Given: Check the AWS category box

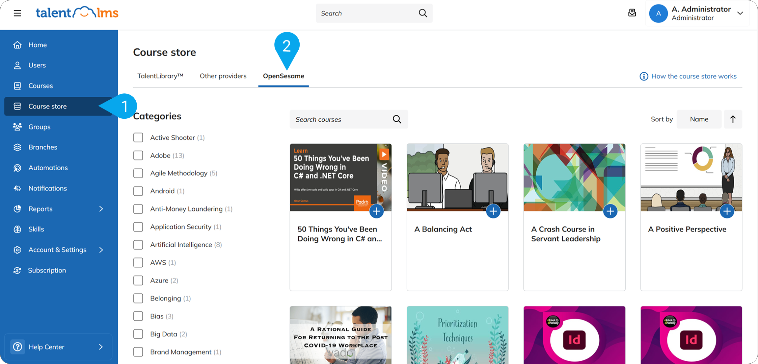Looking at the screenshot, I should (138, 262).
